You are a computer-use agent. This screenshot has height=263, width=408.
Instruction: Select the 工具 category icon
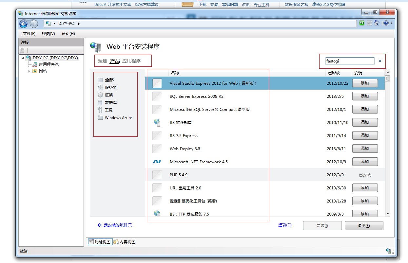[100, 110]
